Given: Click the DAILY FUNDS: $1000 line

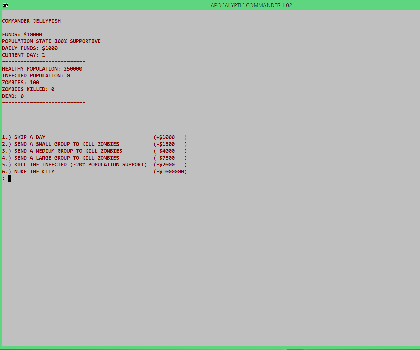Looking at the screenshot, I should pyautogui.click(x=30, y=48).
